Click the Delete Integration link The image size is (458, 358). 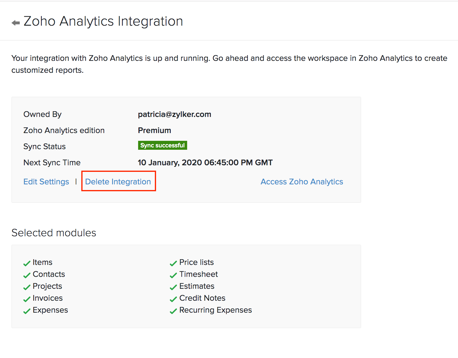[x=118, y=182]
